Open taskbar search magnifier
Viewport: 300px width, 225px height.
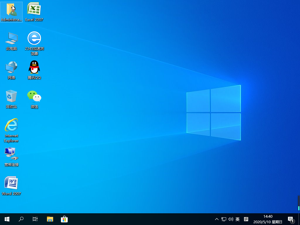point(21,219)
